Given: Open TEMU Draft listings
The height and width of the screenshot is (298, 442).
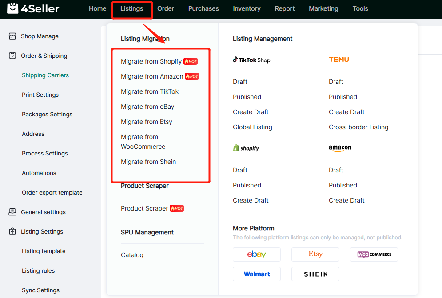Looking at the screenshot, I should [x=336, y=82].
